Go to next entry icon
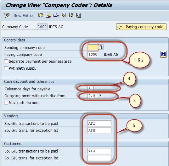The image size is (169, 166). (x=71, y=15)
